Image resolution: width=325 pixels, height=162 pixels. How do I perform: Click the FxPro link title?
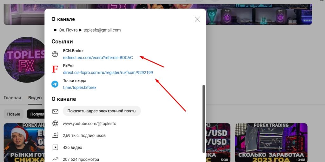point(68,65)
